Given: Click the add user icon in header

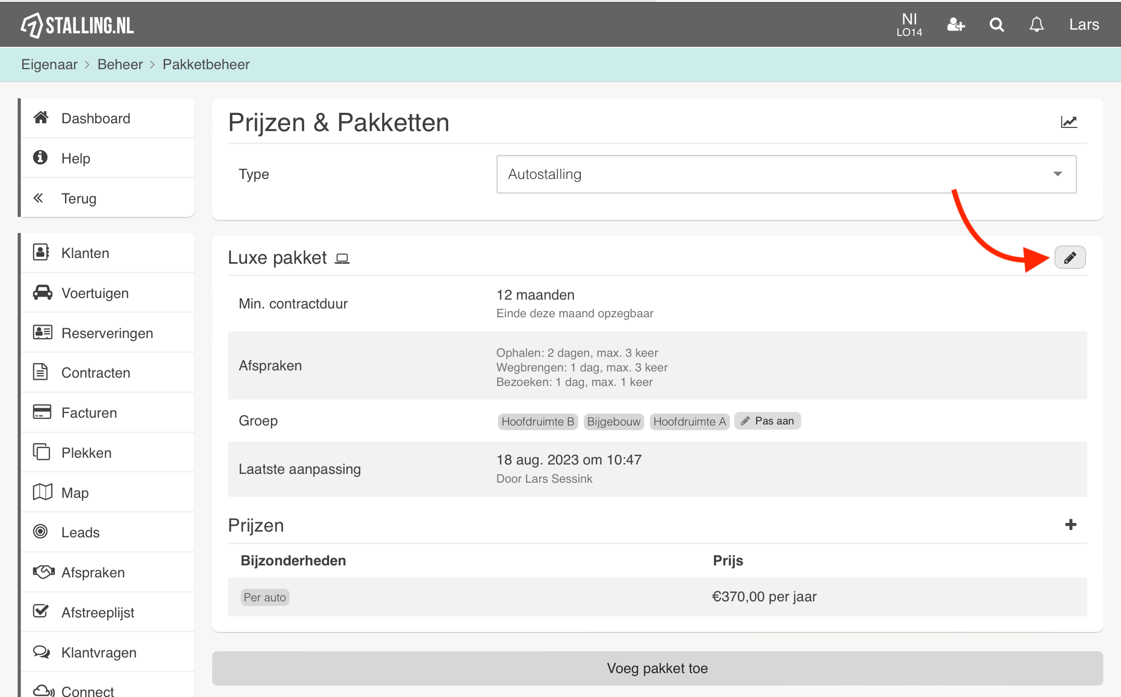Looking at the screenshot, I should (x=956, y=24).
